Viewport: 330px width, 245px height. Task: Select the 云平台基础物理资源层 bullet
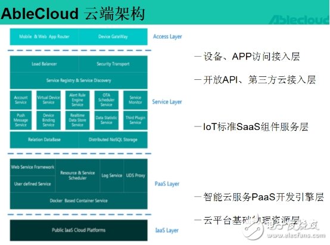point(247,221)
